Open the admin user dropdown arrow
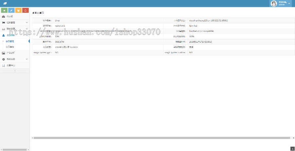Image resolution: width=295 pixels, height=151 pixels. pyautogui.click(x=289, y=4)
